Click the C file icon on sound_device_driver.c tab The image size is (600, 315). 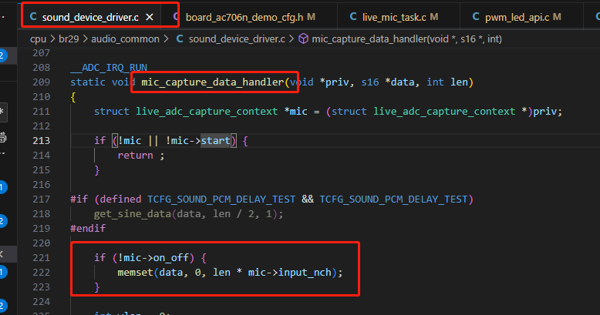[x=33, y=17]
